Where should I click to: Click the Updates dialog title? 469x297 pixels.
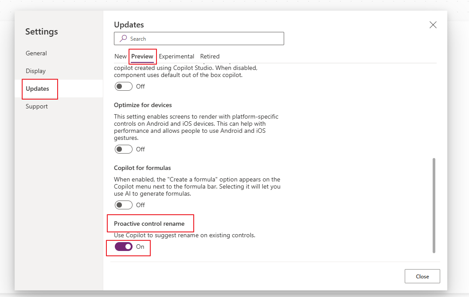[x=129, y=25]
